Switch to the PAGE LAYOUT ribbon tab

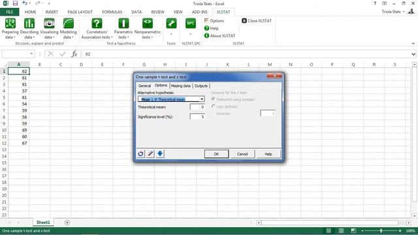pos(80,12)
